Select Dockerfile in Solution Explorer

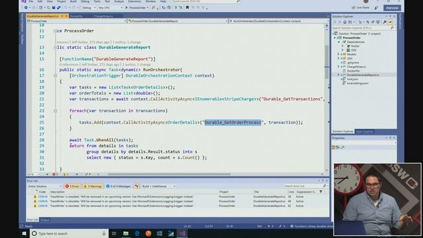coord(353,71)
